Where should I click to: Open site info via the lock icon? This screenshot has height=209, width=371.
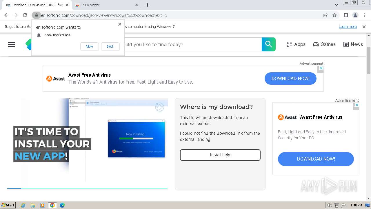[36, 15]
